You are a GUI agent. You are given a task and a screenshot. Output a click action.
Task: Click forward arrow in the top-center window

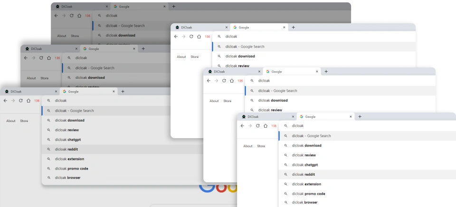click(183, 37)
